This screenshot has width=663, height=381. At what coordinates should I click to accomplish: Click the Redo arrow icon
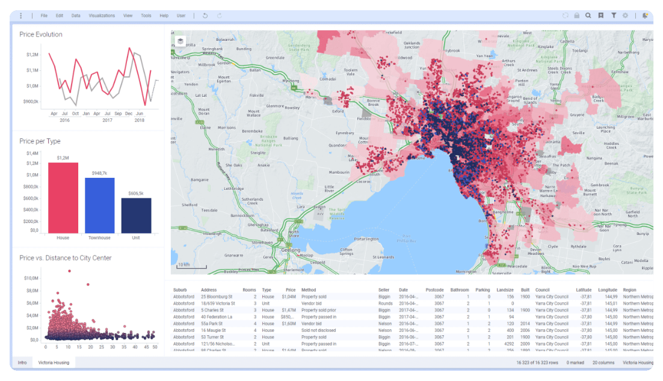[x=219, y=16]
